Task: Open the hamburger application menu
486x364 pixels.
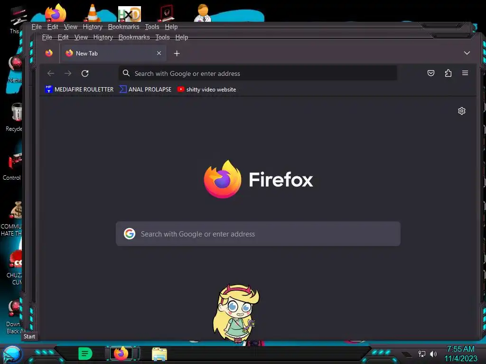Action: click(465, 73)
